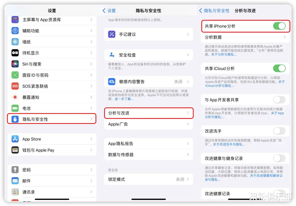Image resolution: width=296 pixels, height=206 pixels.
Task: Tap the 隐私与安全性 hand icon
Action: click(x=15, y=119)
